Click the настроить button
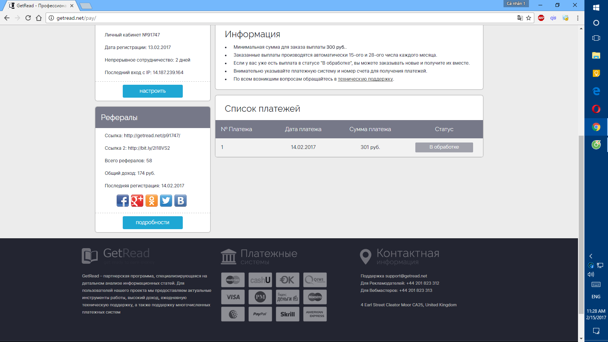This screenshot has width=608, height=342. coord(153,91)
